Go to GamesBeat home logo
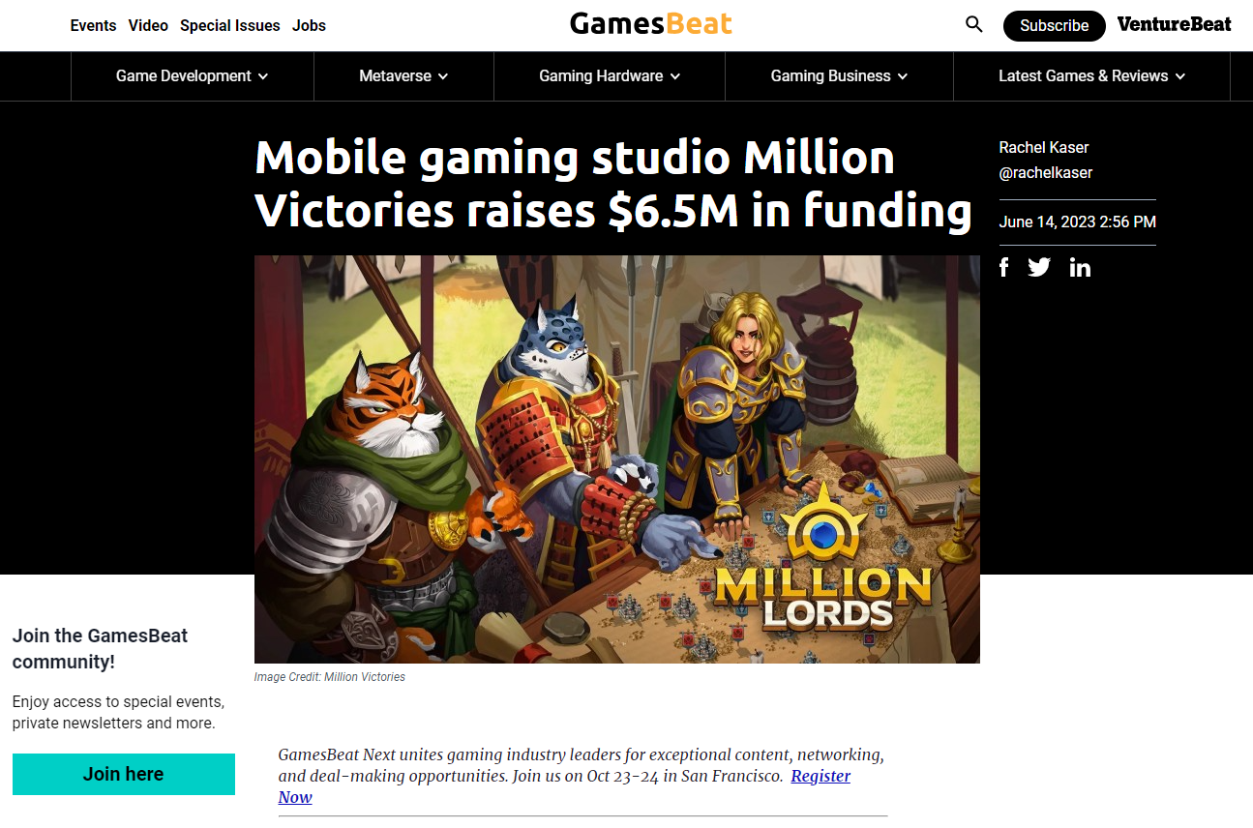 651,23
